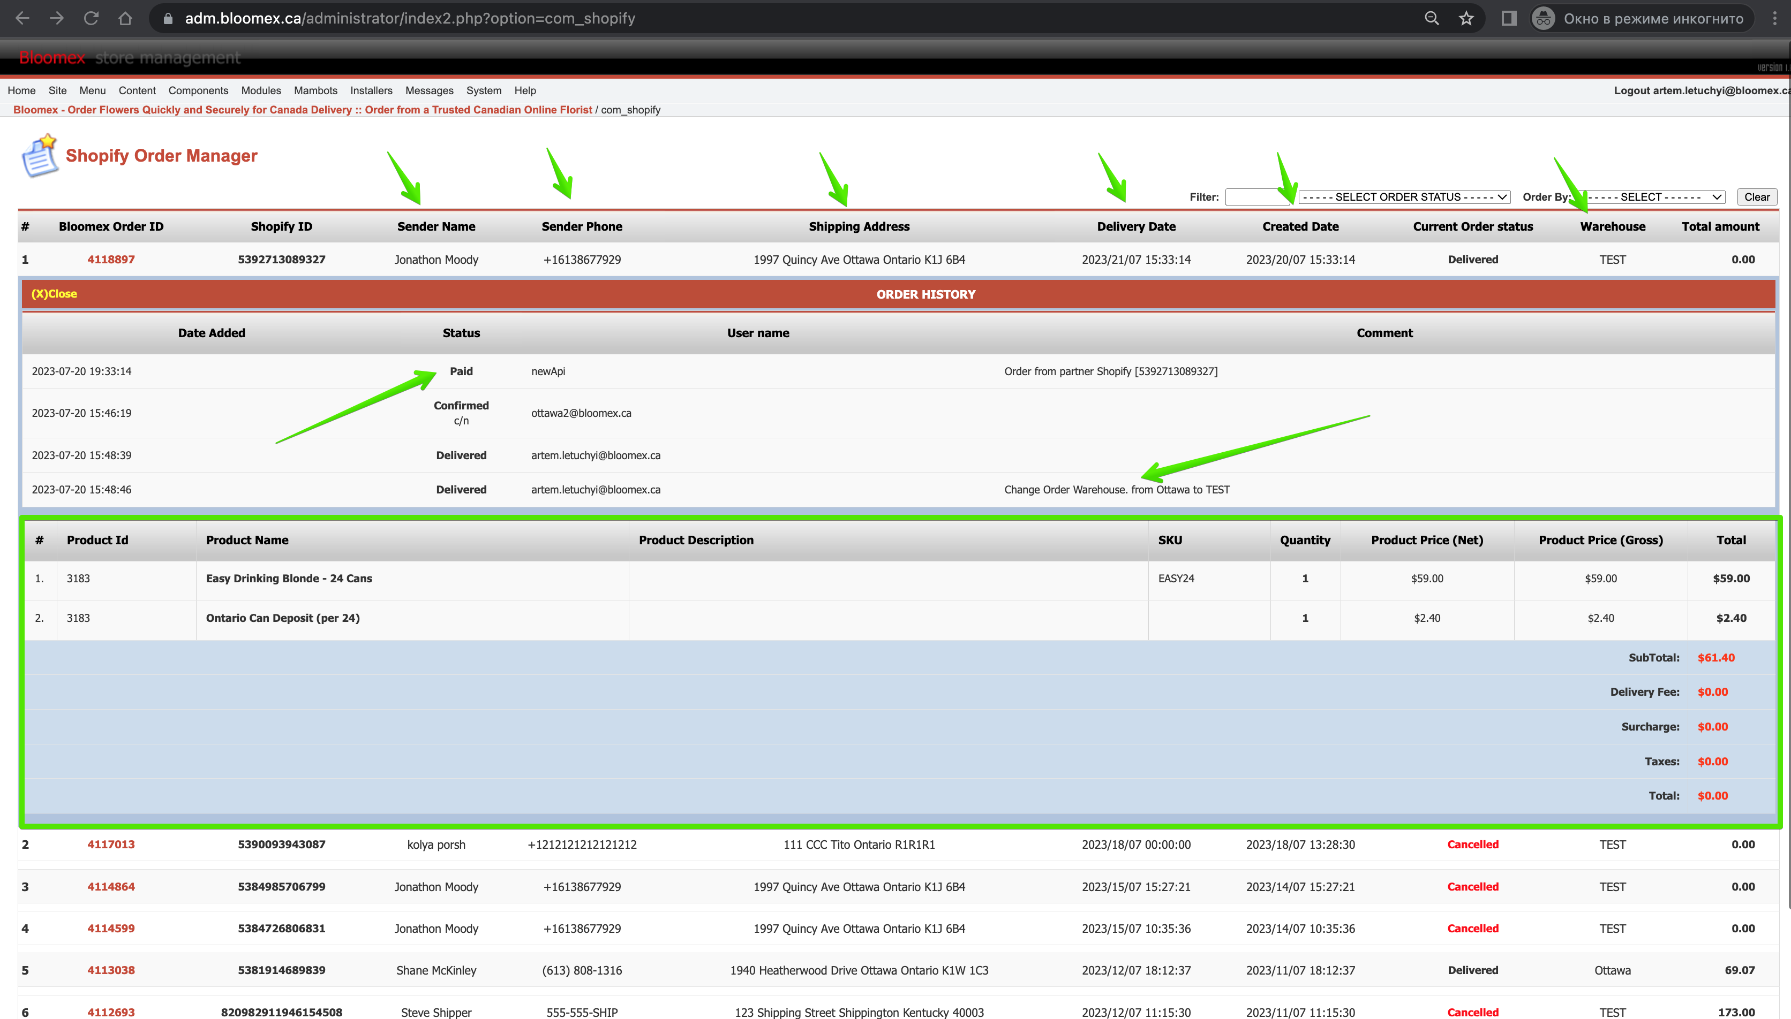Reload the page with the refresh icon
Screen dimensions: 1791x1019
pos(91,18)
